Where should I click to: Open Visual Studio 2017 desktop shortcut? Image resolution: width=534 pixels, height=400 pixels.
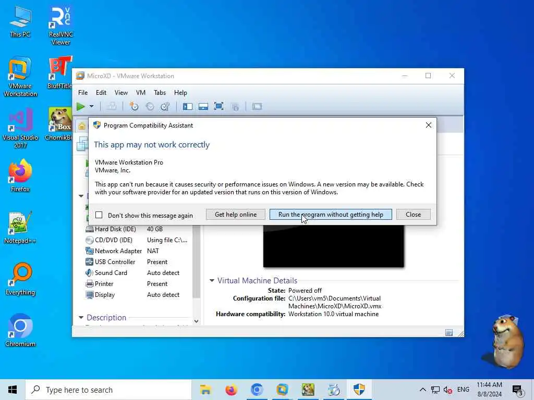point(20,128)
